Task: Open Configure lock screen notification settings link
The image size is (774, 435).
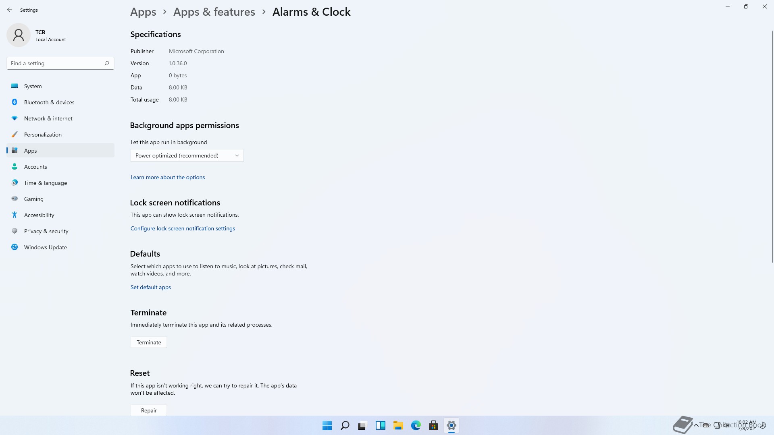Action: [183, 228]
